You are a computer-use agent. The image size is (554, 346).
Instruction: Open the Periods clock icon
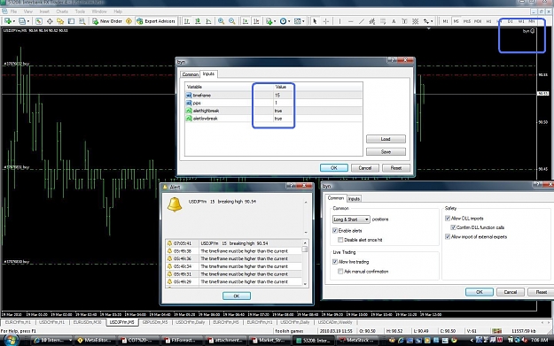click(283, 21)
